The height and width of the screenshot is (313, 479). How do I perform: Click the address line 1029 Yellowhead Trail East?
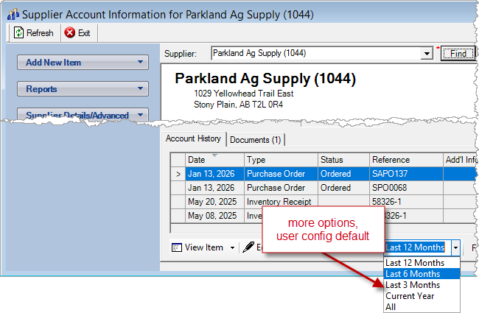[x=243, y=94]
